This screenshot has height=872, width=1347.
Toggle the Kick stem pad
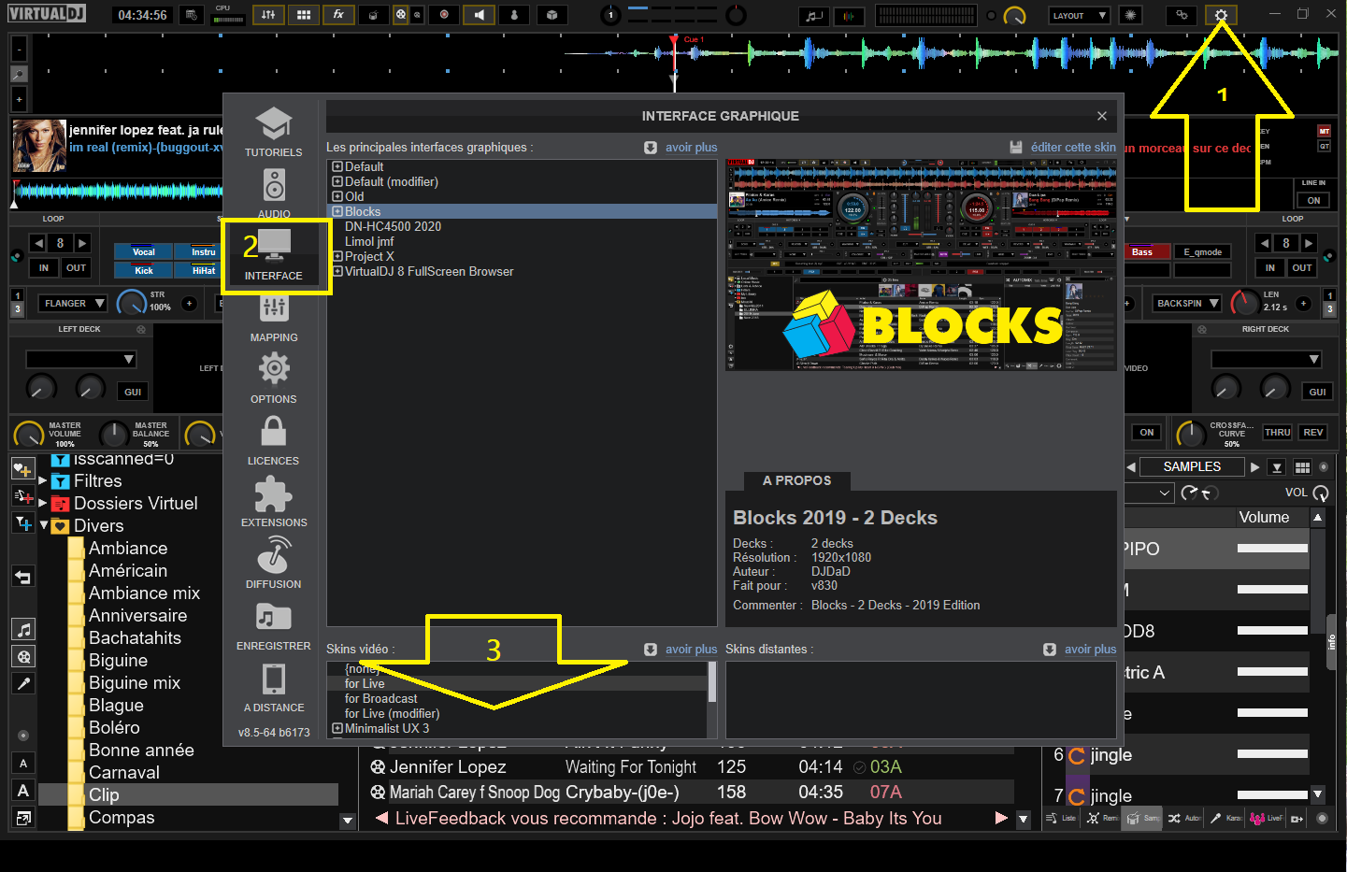tap(143, 270)
